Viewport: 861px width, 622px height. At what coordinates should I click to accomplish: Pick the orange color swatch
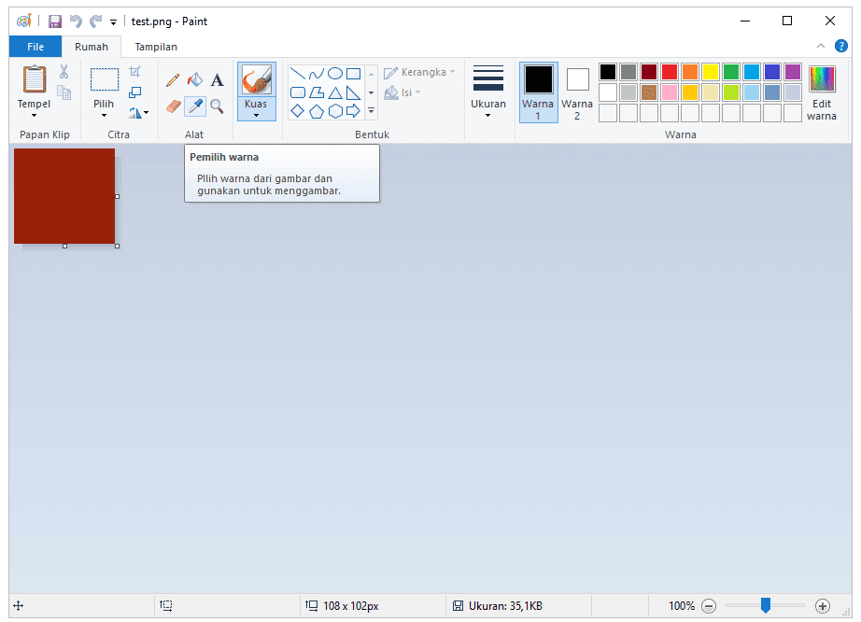[690, 72]
